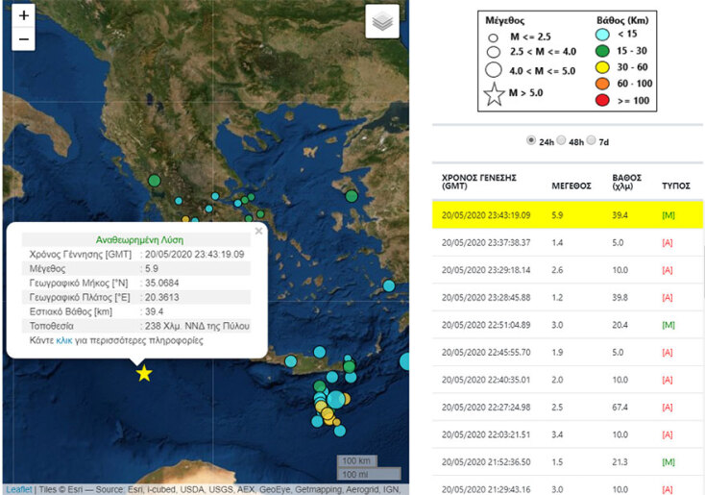Image resolution: width=705 pixels, height=495 pixels.
Task: Click the yellow star earthquake marker
Action: pos(144,373)
